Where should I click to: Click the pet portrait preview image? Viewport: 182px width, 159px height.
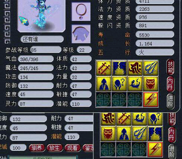coord(42,16)
